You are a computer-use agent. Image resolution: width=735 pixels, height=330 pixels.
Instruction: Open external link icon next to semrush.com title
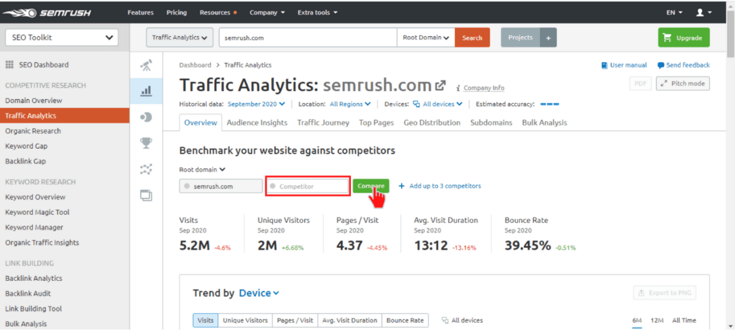point(440,85)
